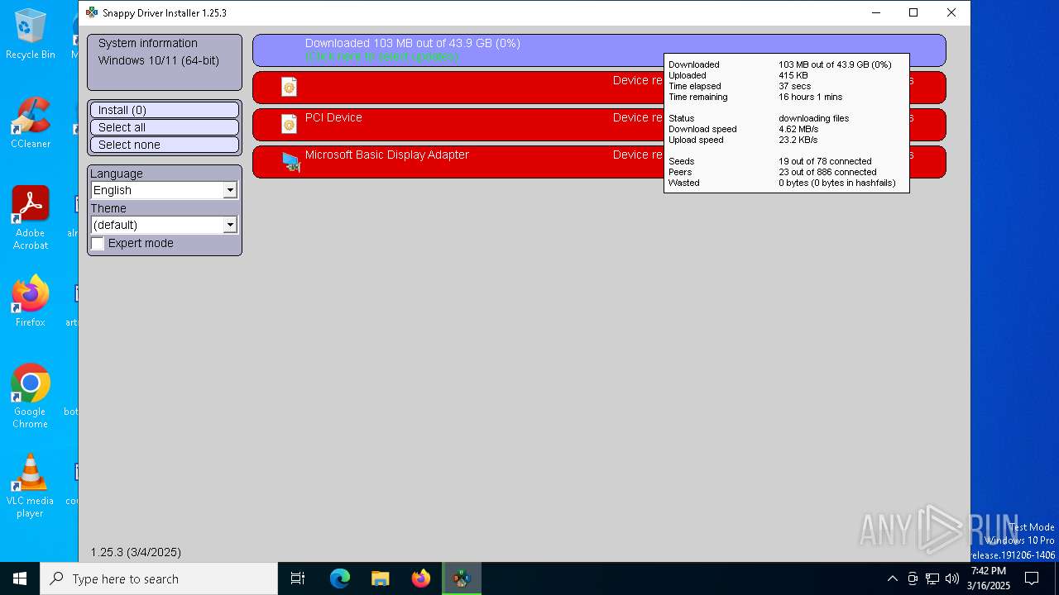The image size is (1059, 595).
Task: Open the System information panel
Action: pos(165,62)
